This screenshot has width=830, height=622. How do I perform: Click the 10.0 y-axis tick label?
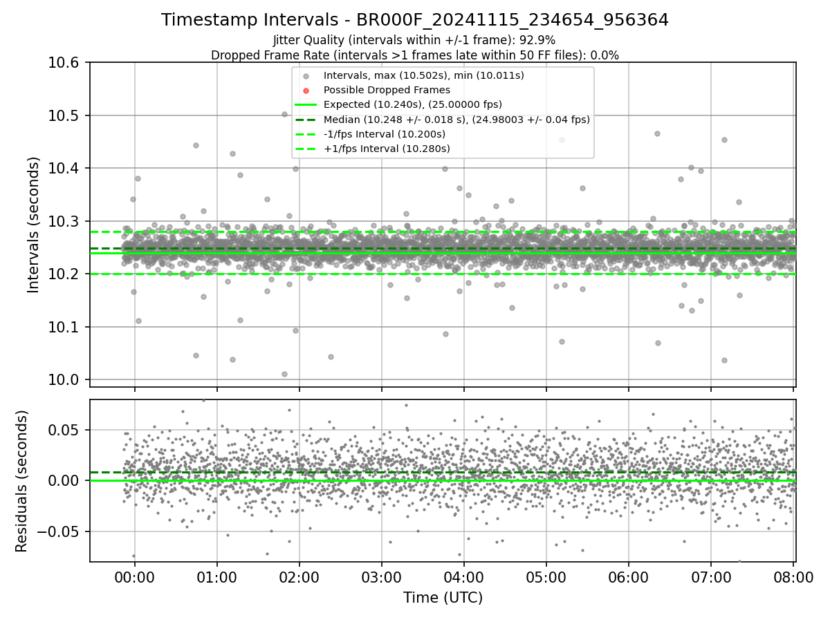(x=64, y=380)
